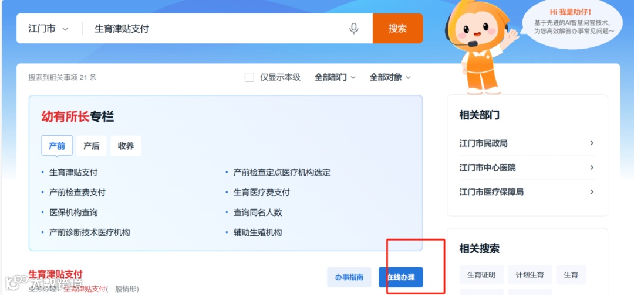Select the 生育 related search tag
Viewport: 634px width, 295px height.
tap(571, 275)
